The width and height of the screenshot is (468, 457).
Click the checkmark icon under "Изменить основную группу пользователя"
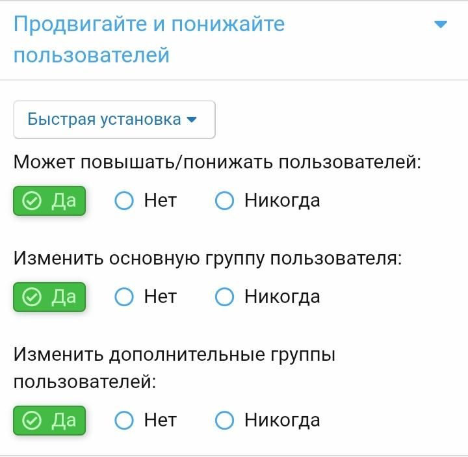[x=31, y=297]
